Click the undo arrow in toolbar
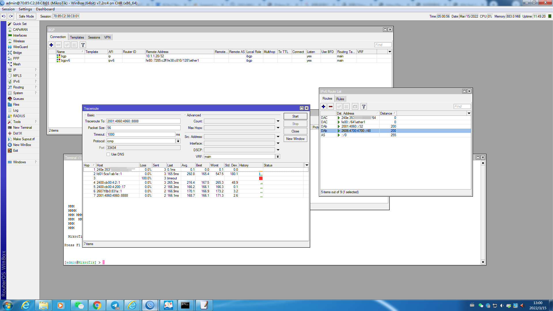 [3, 16]
